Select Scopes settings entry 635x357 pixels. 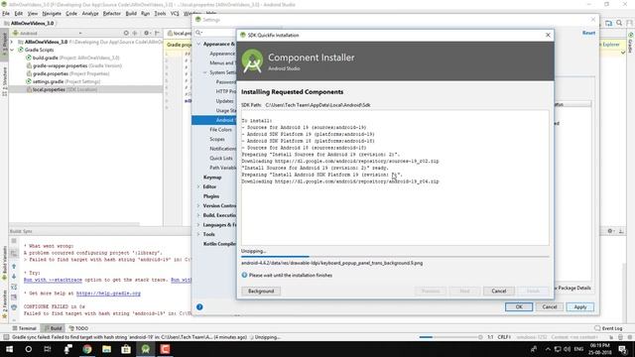(x=217, y=139)
